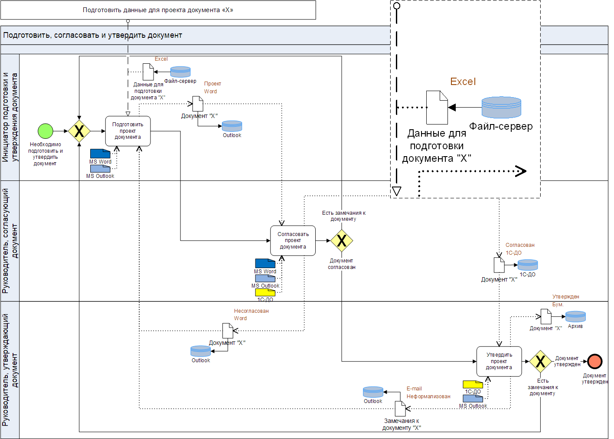Click the large Файл-сервер cylinder in the callout
Screen dimensions: 614x439
click(x=501, y=108)
